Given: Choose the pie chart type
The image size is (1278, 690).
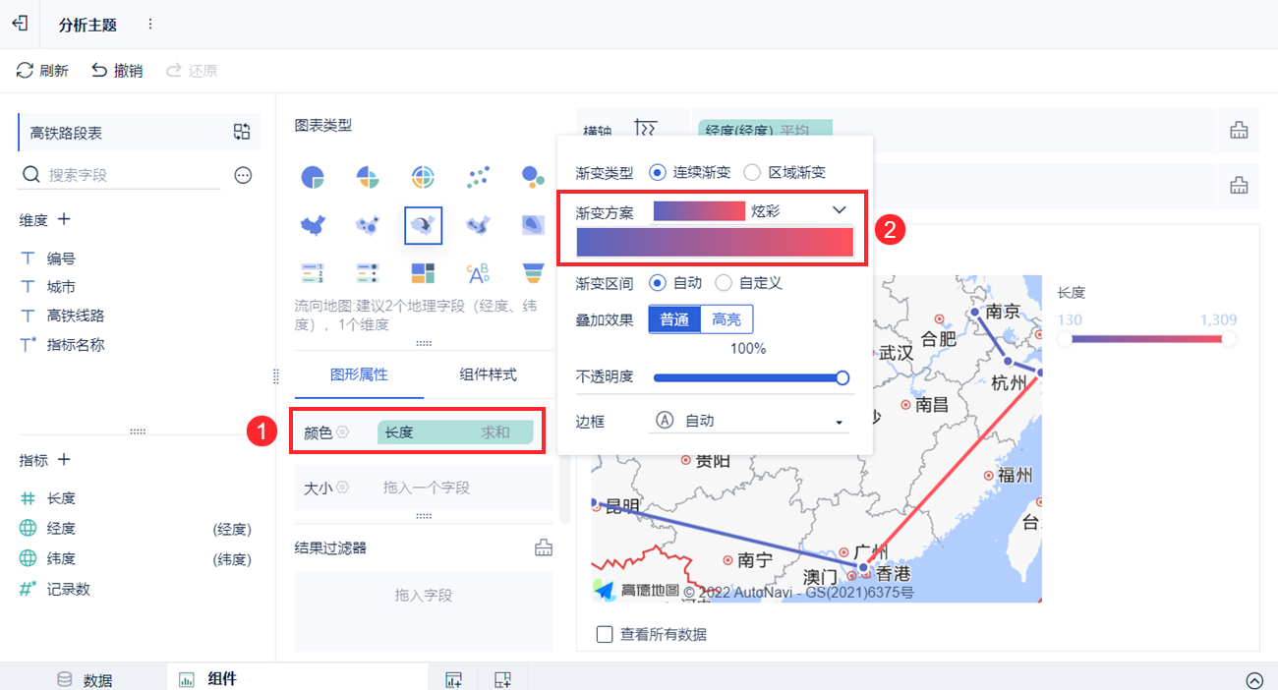Looking at the screenshot, I should coord(313,177).
